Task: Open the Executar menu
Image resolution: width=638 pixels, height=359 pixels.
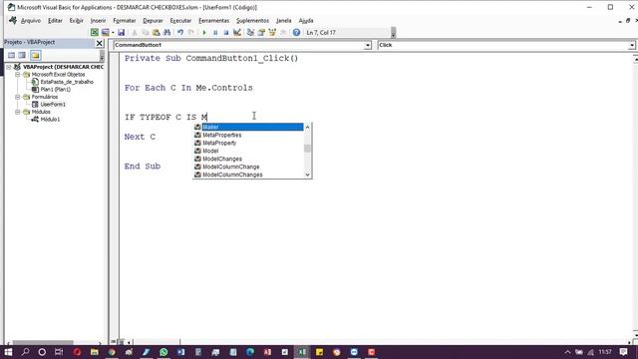Action: pyautogui.click(x=180, y=21)
